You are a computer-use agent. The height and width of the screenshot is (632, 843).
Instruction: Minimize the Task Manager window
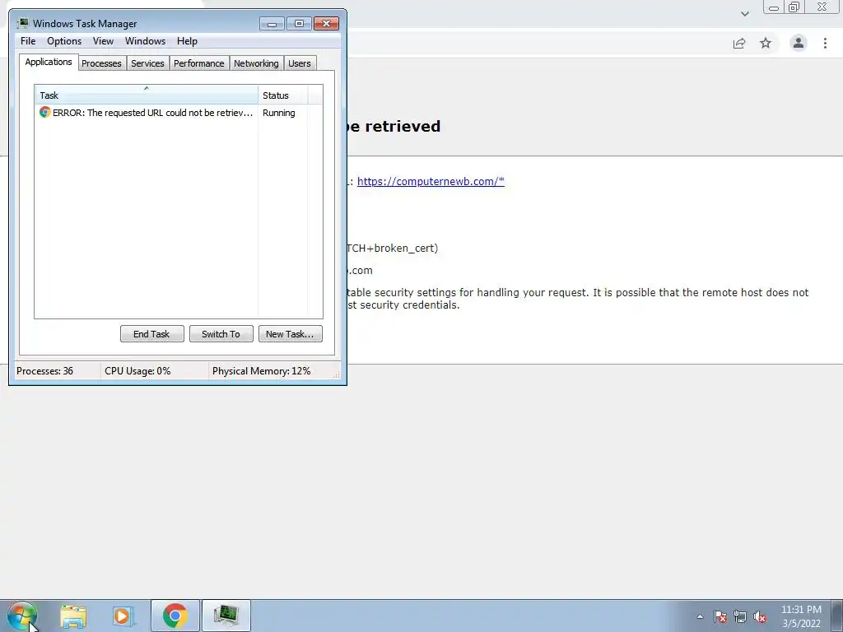[272, 24]
